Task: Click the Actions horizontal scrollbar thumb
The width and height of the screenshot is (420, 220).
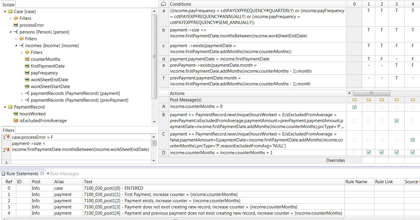Action: (371, 93)
